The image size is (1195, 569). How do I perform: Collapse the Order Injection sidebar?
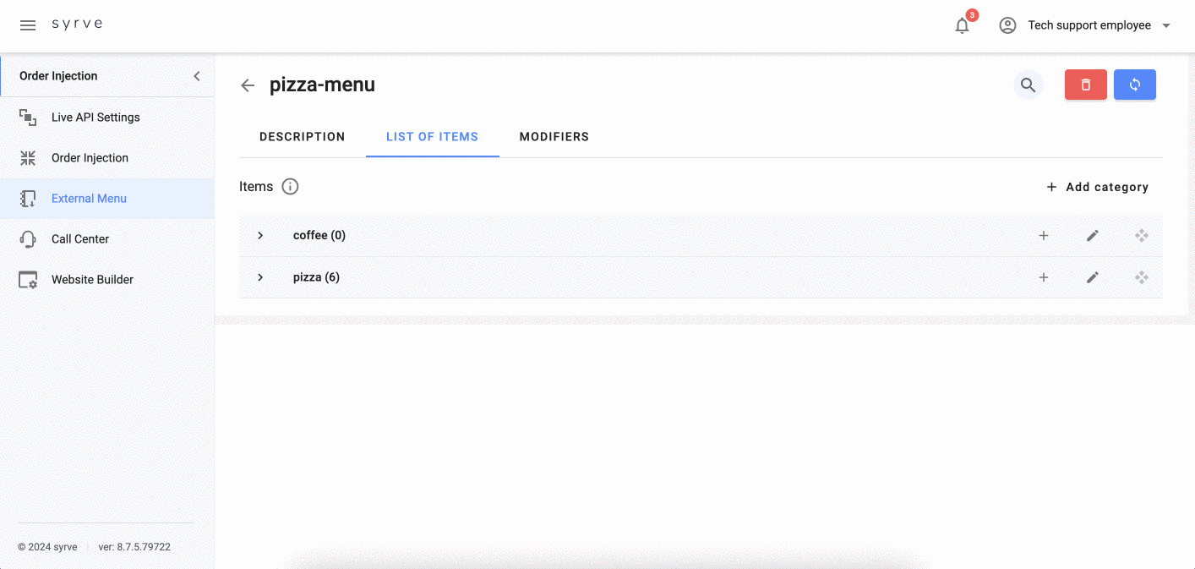point(197,76)
